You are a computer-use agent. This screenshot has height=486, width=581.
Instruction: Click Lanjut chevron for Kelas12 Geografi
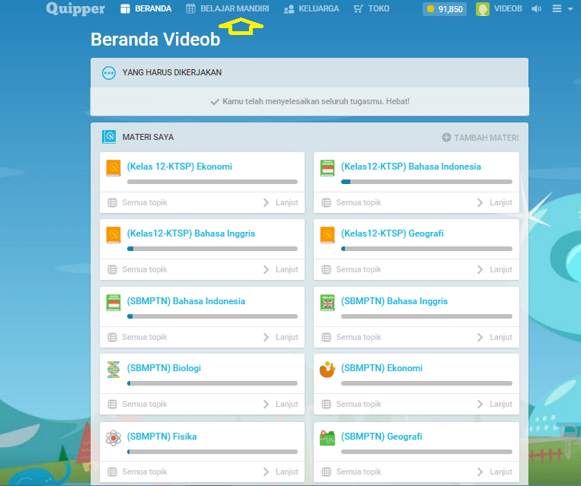[x=480, y=269]
